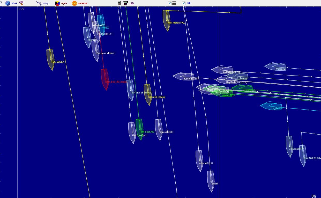Select the Malemuk boat
This screenshot has width=321, height=198.
(x=275, y=66)
